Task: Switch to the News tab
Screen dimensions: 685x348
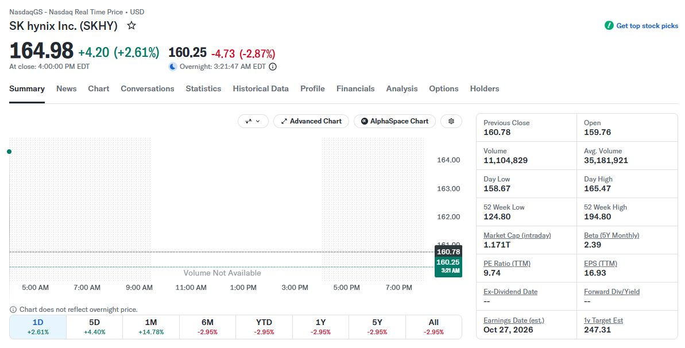Action: pos(67,89)
